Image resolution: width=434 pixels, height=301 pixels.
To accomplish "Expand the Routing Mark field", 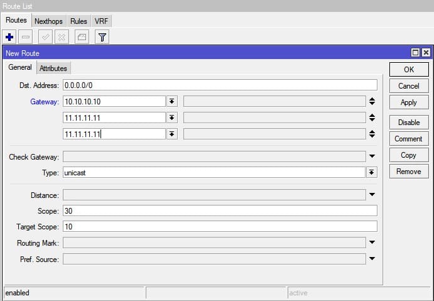I will [372, 243].
